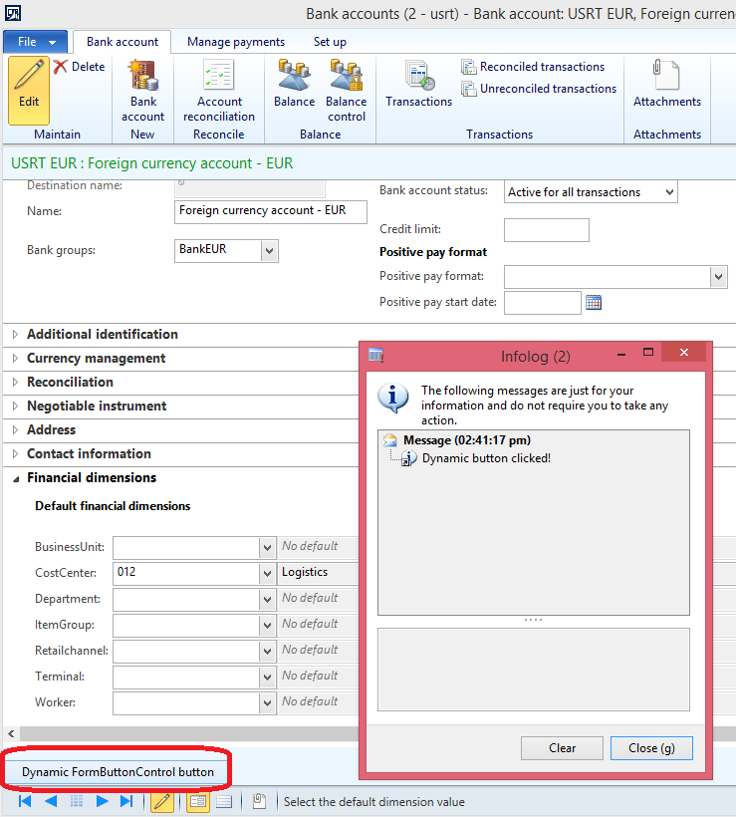Switch to grid view in the status bar
Image resolution: width=736 pixels, height=817 pixels.
point(224,801)
